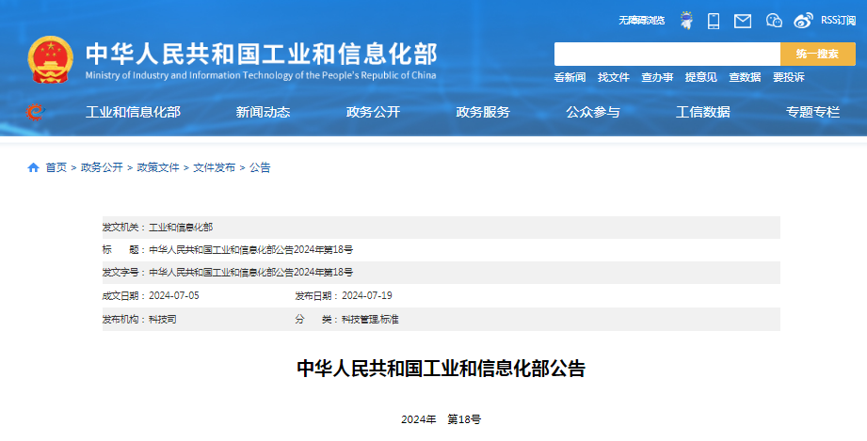Select 成文日期 value 2024-07-05
The width and height of the screenshot is (867, 441).
(x=173, y=295)
